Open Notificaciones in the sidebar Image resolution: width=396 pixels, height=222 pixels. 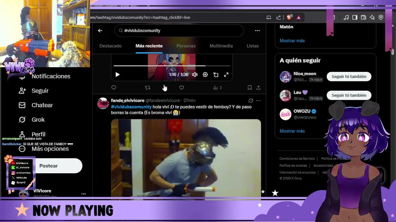(51, 76)
